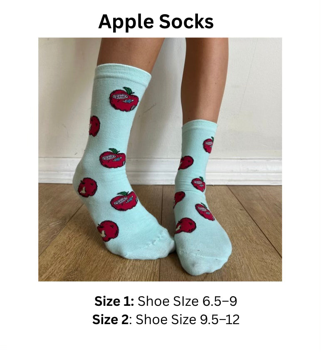
Task: Click the bitten apple at the taller sock's heel
Action: (87, 187)
